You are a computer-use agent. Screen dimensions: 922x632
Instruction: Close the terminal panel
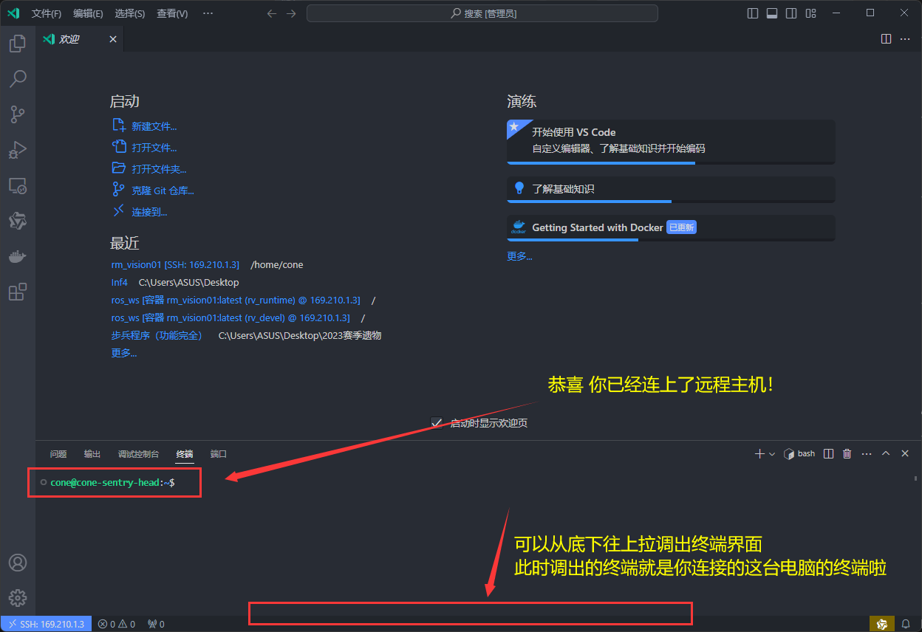pos(905,453)
